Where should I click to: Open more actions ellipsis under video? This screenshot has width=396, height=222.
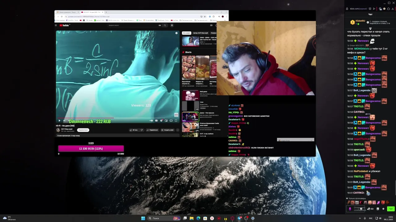pos(178,130)
